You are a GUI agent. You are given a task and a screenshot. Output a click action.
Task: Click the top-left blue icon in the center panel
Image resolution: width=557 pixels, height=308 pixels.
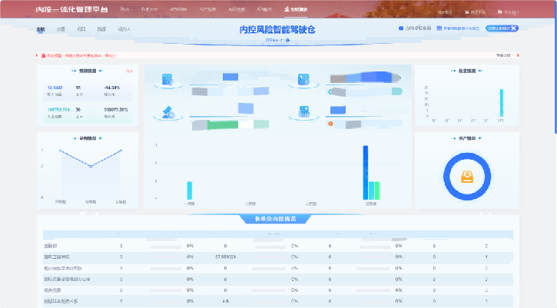pyautogui.click(x=167, y=80)
